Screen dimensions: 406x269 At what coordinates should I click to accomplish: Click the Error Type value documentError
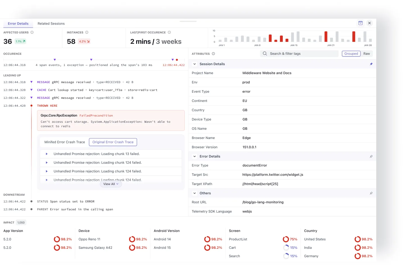click(255, 165)
